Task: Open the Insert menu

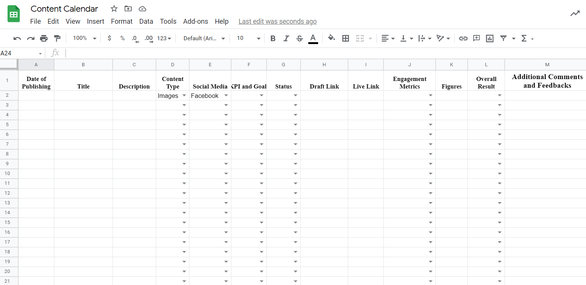Action: pyautogui.click(x=95, y=21)
